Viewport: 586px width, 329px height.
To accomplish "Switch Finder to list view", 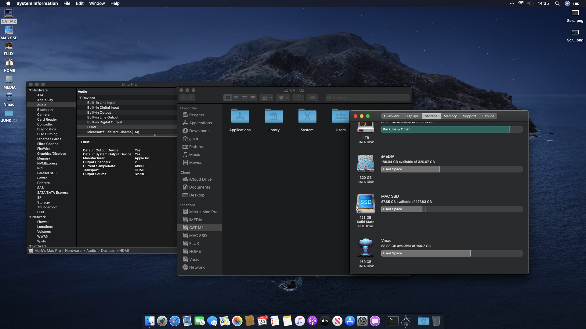I will (236, 98).
